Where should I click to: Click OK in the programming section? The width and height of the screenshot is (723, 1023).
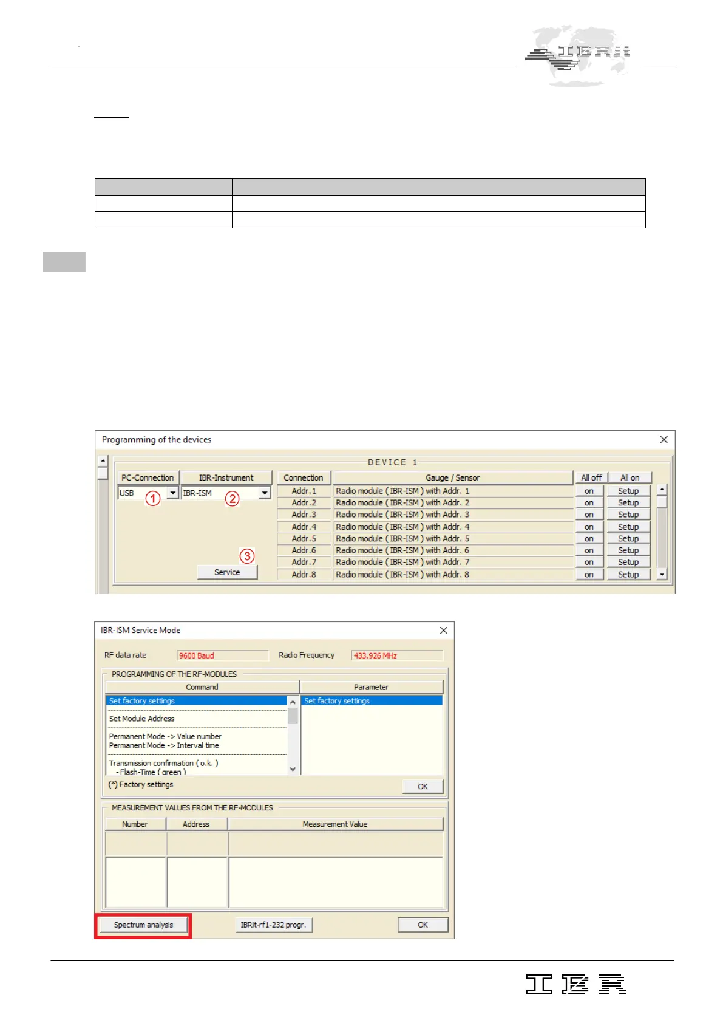point(423,786)
